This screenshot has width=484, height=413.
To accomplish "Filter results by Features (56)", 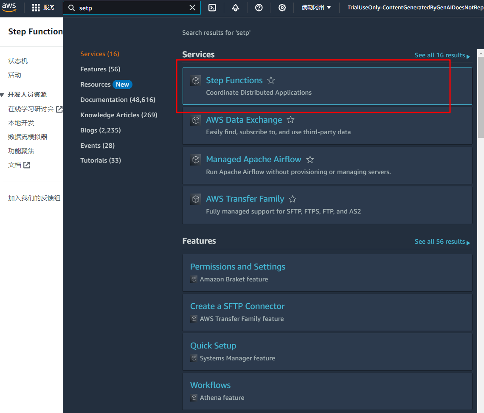I will [x=100, y=69].
